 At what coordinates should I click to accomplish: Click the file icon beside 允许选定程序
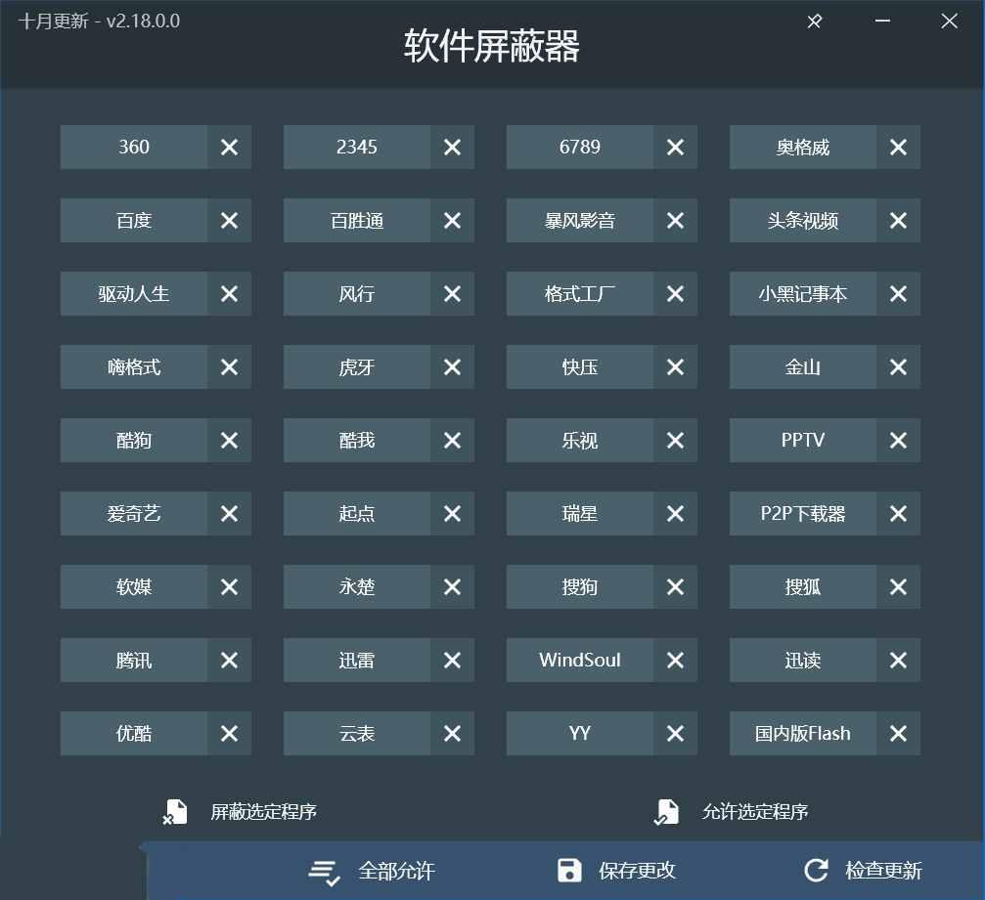668,811
